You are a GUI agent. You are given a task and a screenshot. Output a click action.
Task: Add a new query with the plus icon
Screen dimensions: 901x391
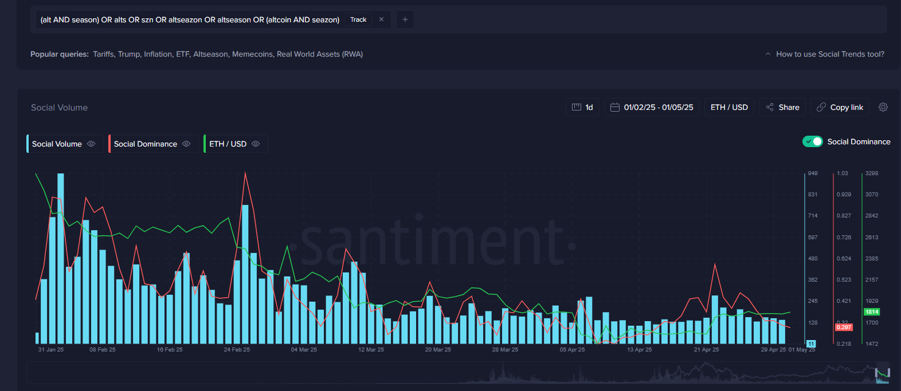(405, 19)
